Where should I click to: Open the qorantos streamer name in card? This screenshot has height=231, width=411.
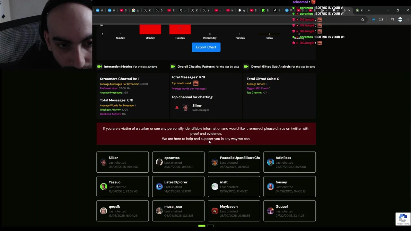coord(172,158)
